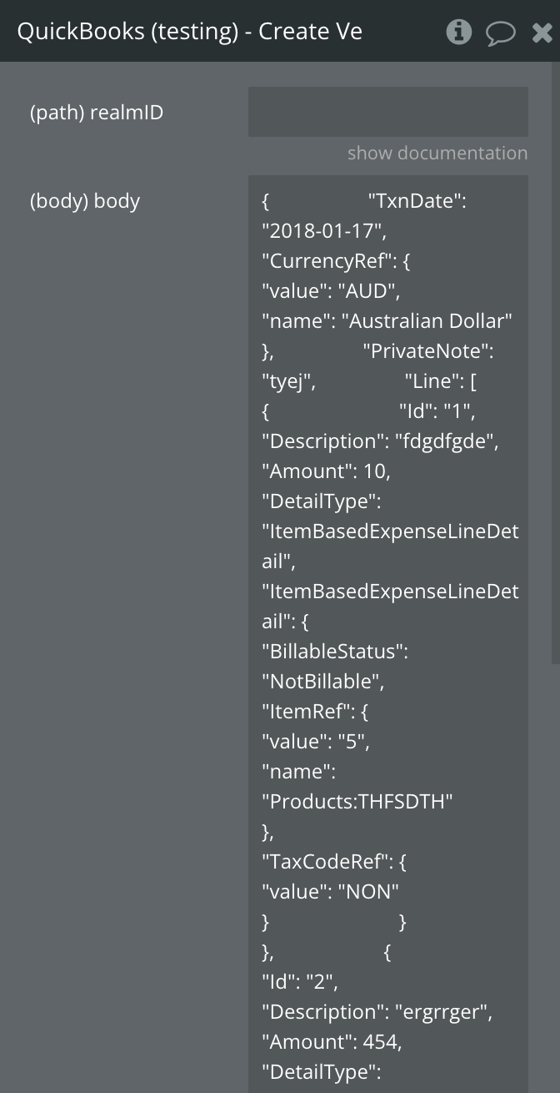Place cursor on "PrivateNote" key
Screen dimensions: 560x1093
click(427, 351)
